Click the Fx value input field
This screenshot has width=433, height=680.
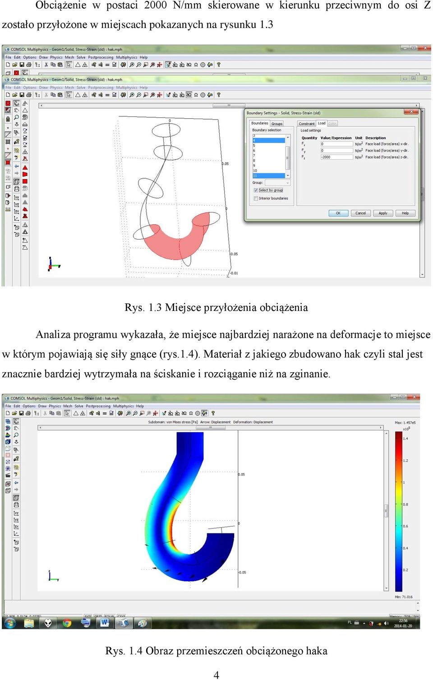click(x=336, y=144)
